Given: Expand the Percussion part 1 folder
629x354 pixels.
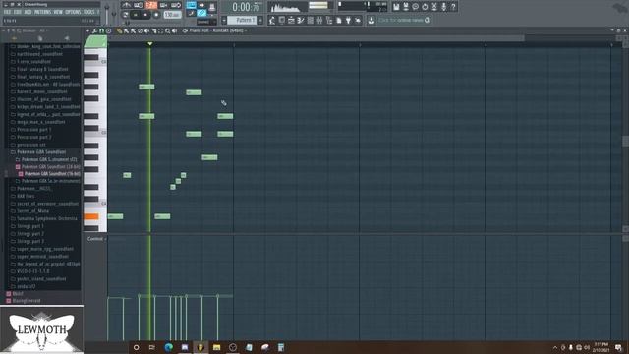Looking at the screenshot, I should (x=30, y=130).
